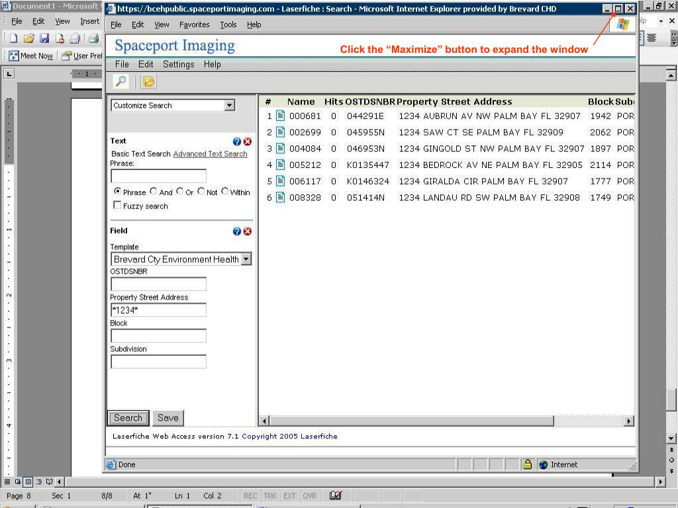The height and width of the screenshot is (508, 678).
Task: Click the Property Street Address field with *1234*
Action: (158, 310)
